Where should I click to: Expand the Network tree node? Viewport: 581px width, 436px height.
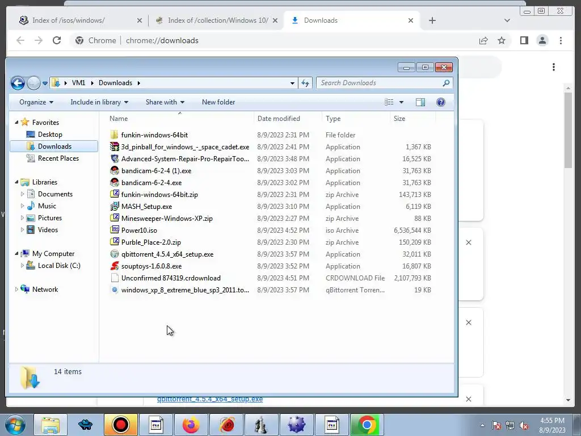[16, 289]
